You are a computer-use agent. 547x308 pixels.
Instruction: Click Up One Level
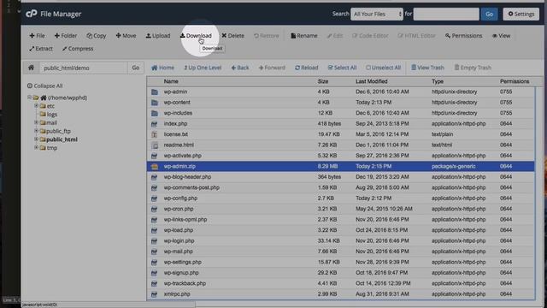tap(203, 68)
